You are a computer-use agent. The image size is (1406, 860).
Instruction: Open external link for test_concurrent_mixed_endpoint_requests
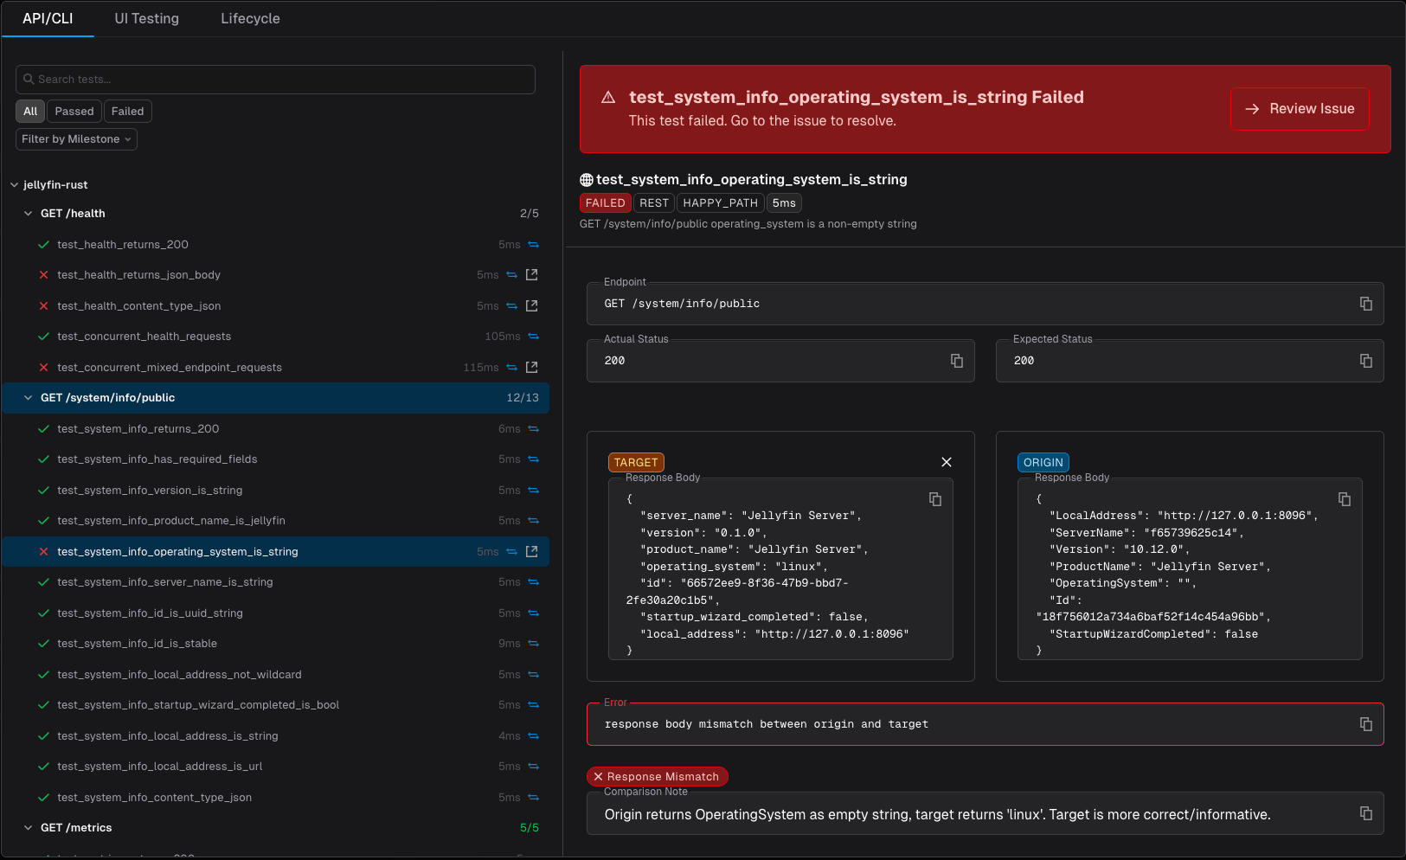532,368
